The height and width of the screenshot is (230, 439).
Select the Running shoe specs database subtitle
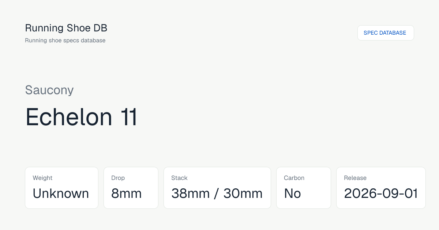point(65,41)
